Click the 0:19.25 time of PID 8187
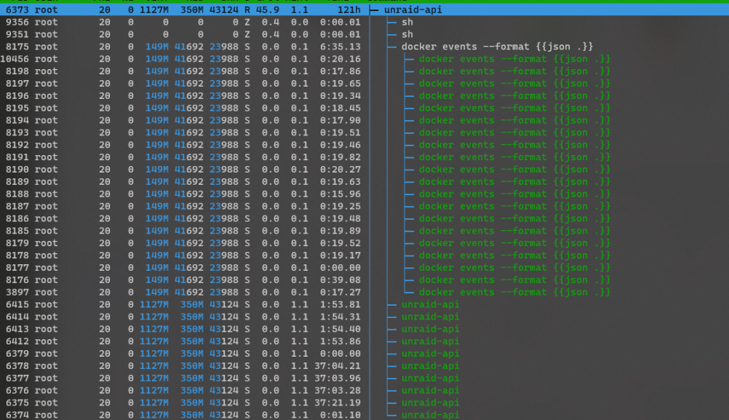This screenshot has height=420, width=729. coord(340,207)
